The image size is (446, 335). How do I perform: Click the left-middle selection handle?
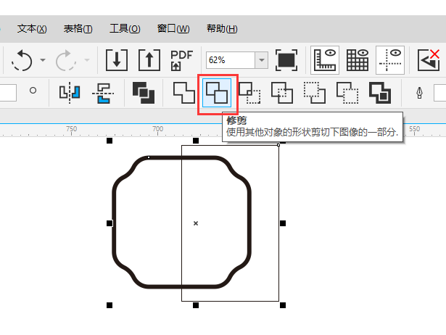(110, 223)
